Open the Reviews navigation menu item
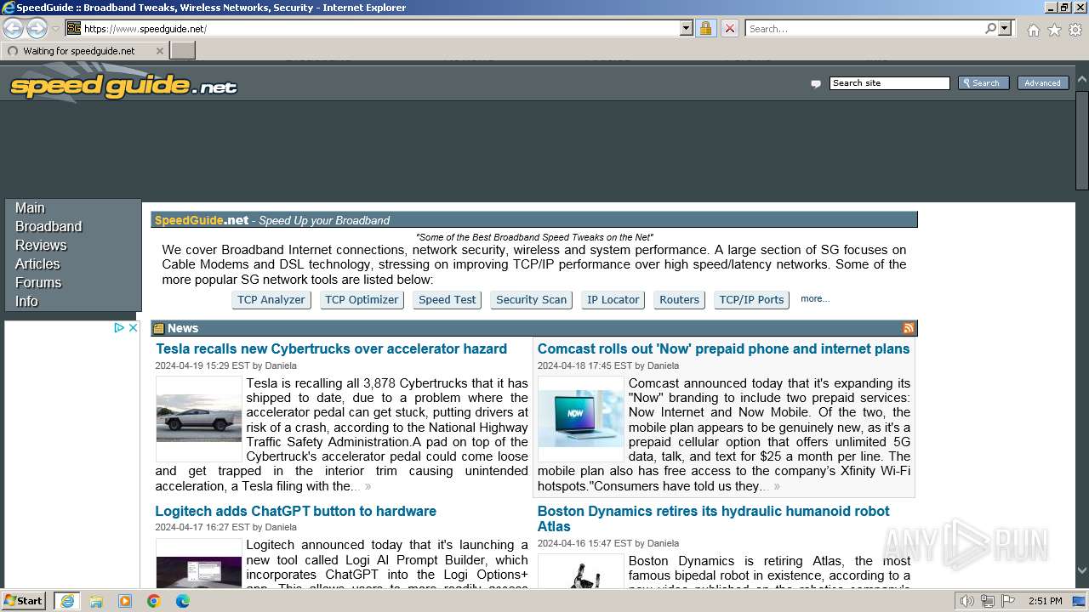This screenshot has height=612, width=1089. click(x=41, y=246)
